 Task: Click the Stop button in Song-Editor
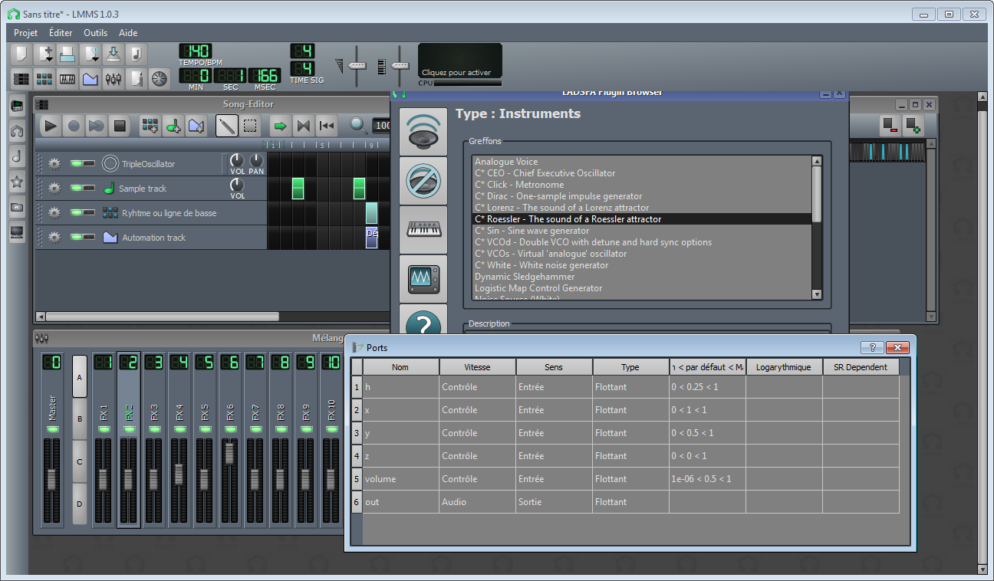point(119,126)
